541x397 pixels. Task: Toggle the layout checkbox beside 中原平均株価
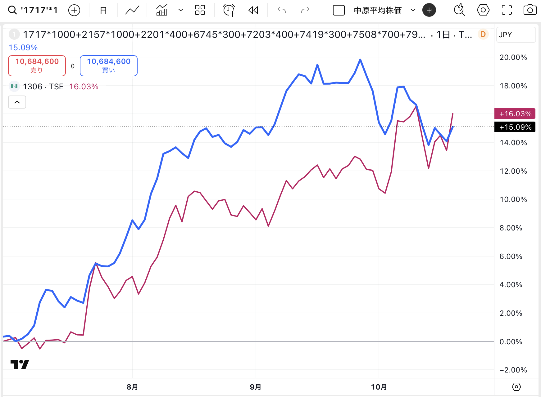point(339,11)
